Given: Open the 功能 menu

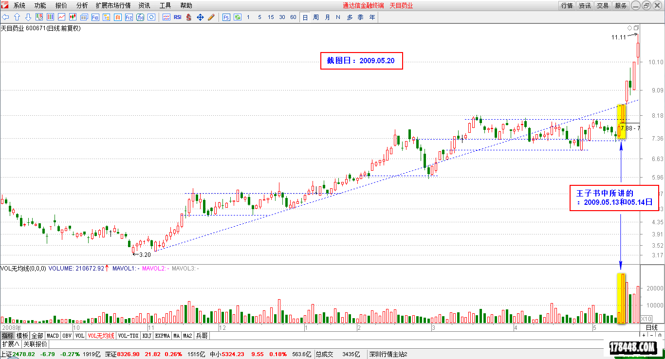Looking at the screenshot, I should coord(40,5).
